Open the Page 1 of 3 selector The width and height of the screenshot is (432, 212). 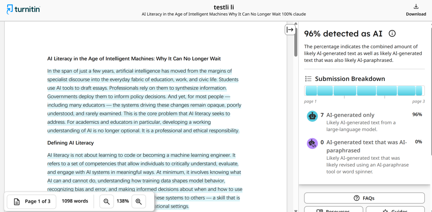click(32, 201)
